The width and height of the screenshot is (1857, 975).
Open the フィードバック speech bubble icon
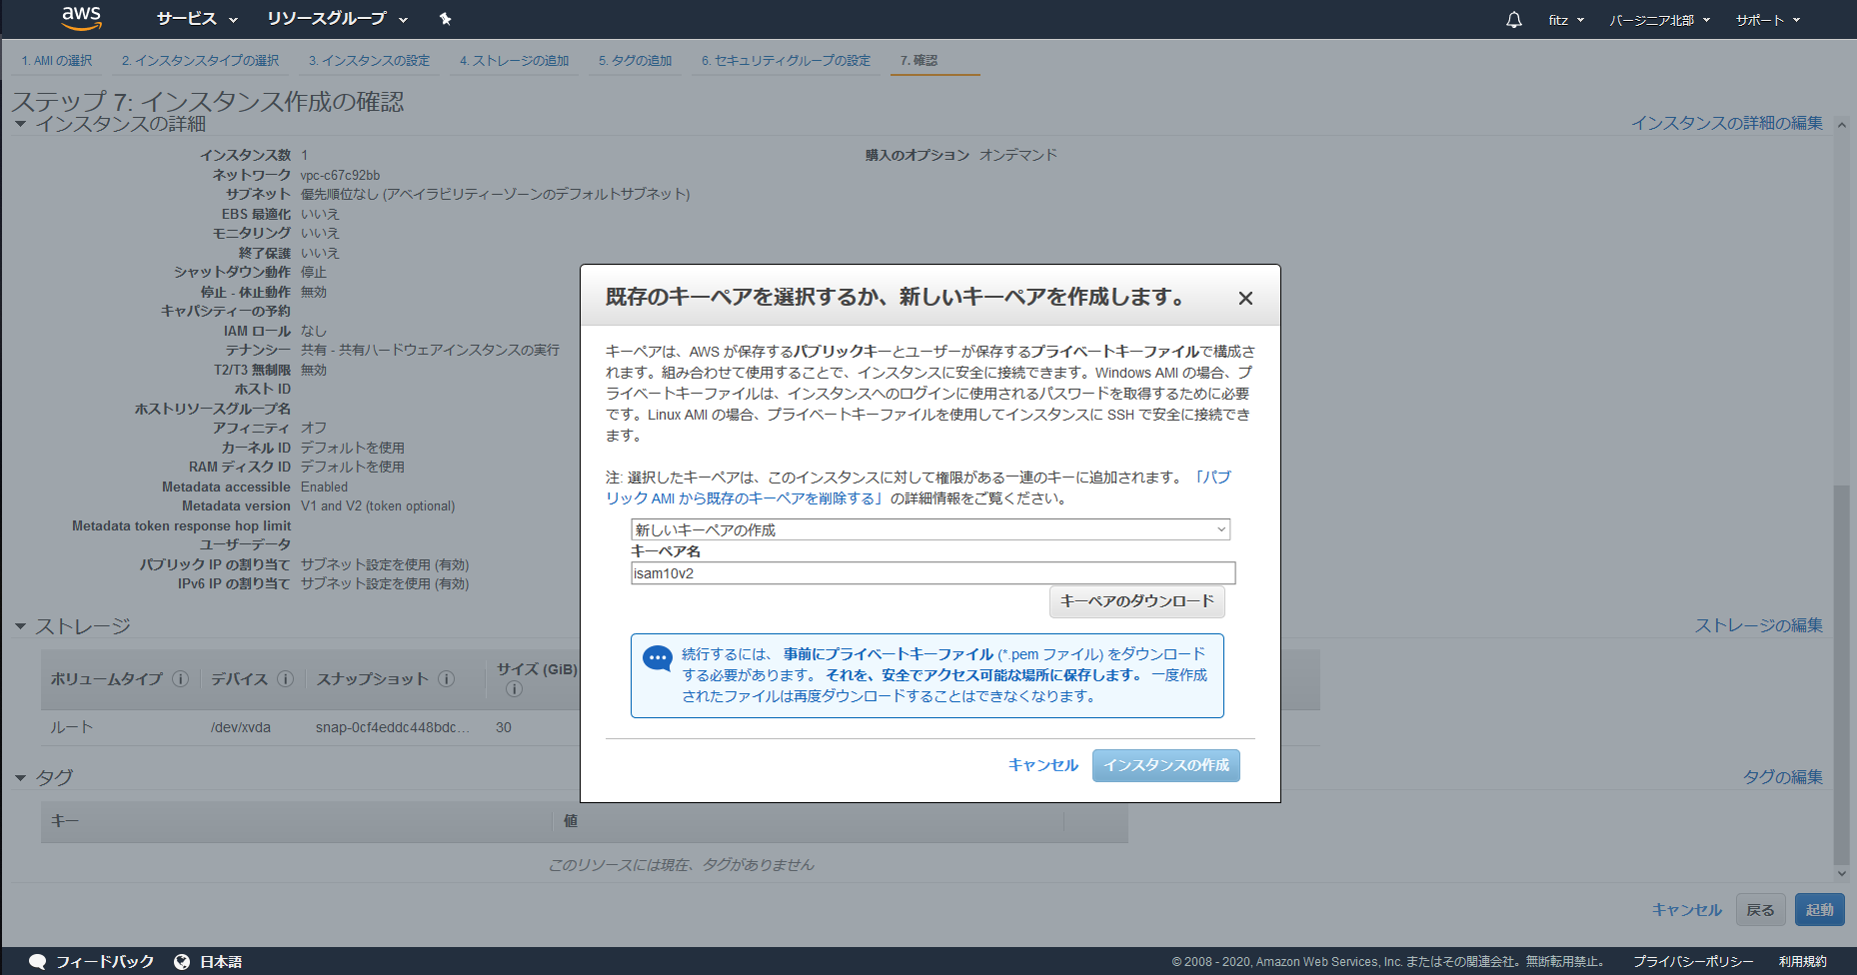tap(37, 961)
